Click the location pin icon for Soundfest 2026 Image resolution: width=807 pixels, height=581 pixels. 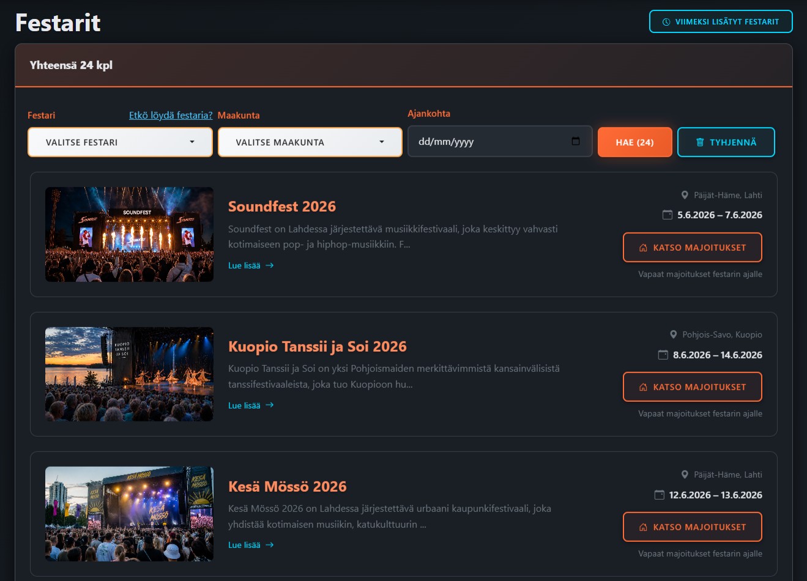point(685,195)
